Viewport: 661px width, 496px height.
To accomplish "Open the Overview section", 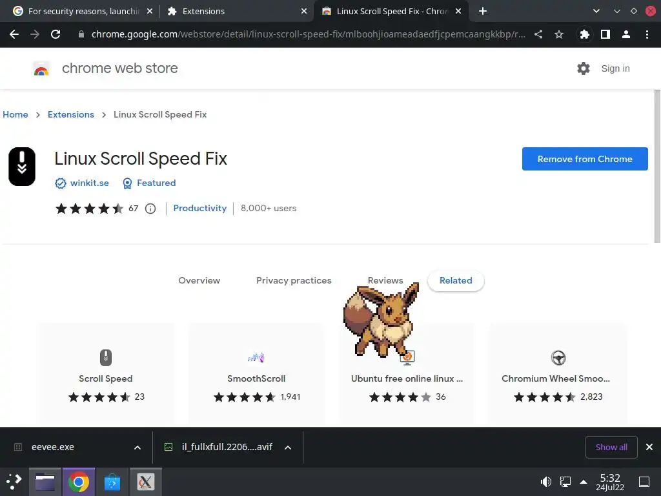I will tap(199, 280).
